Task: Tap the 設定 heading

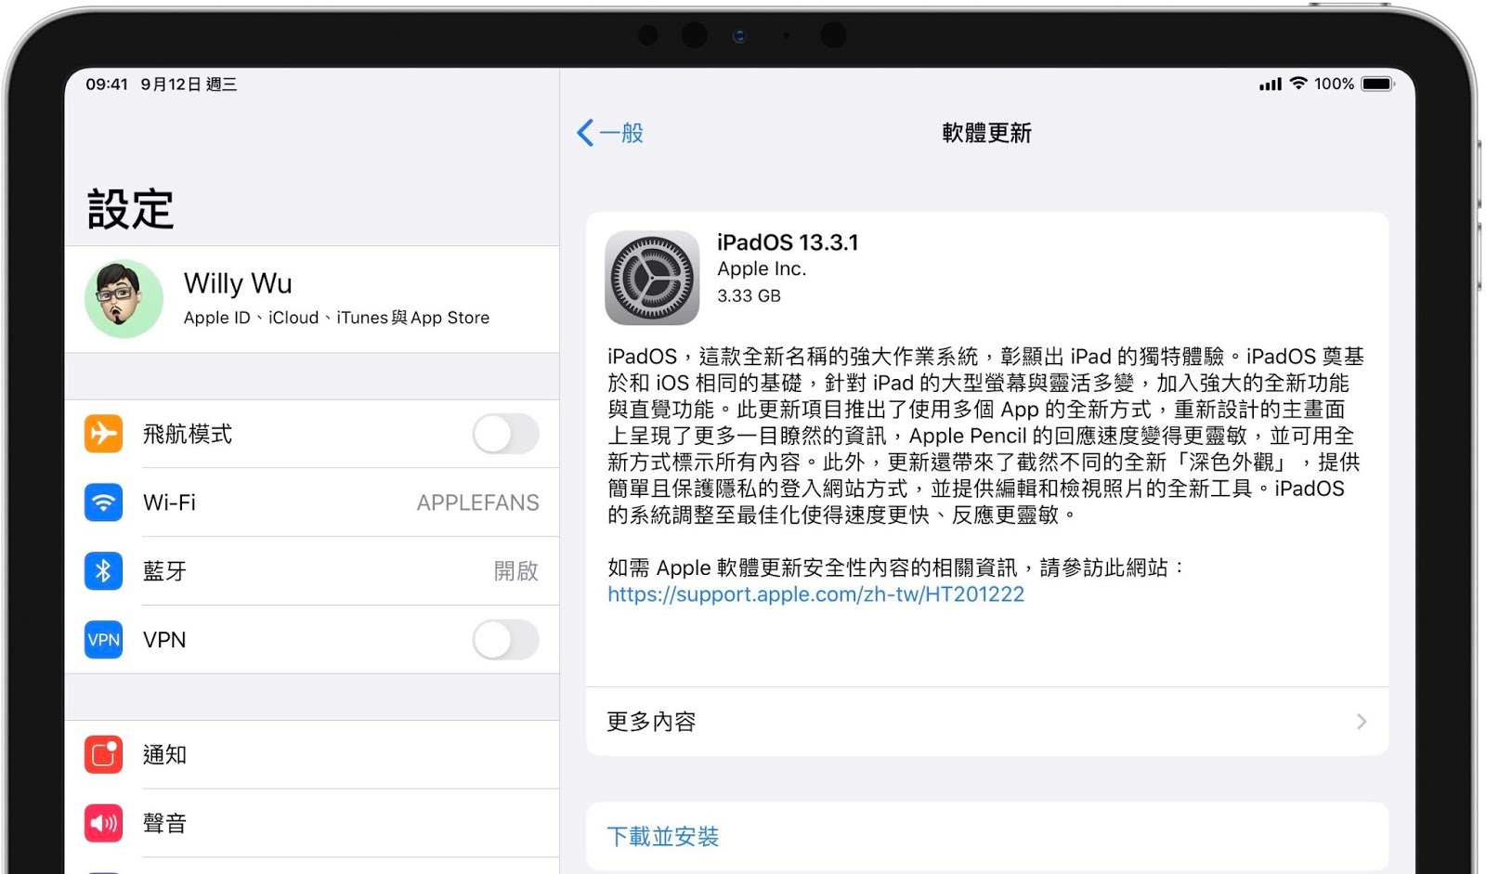Action: pyautogui.click(x=131, y=209)
